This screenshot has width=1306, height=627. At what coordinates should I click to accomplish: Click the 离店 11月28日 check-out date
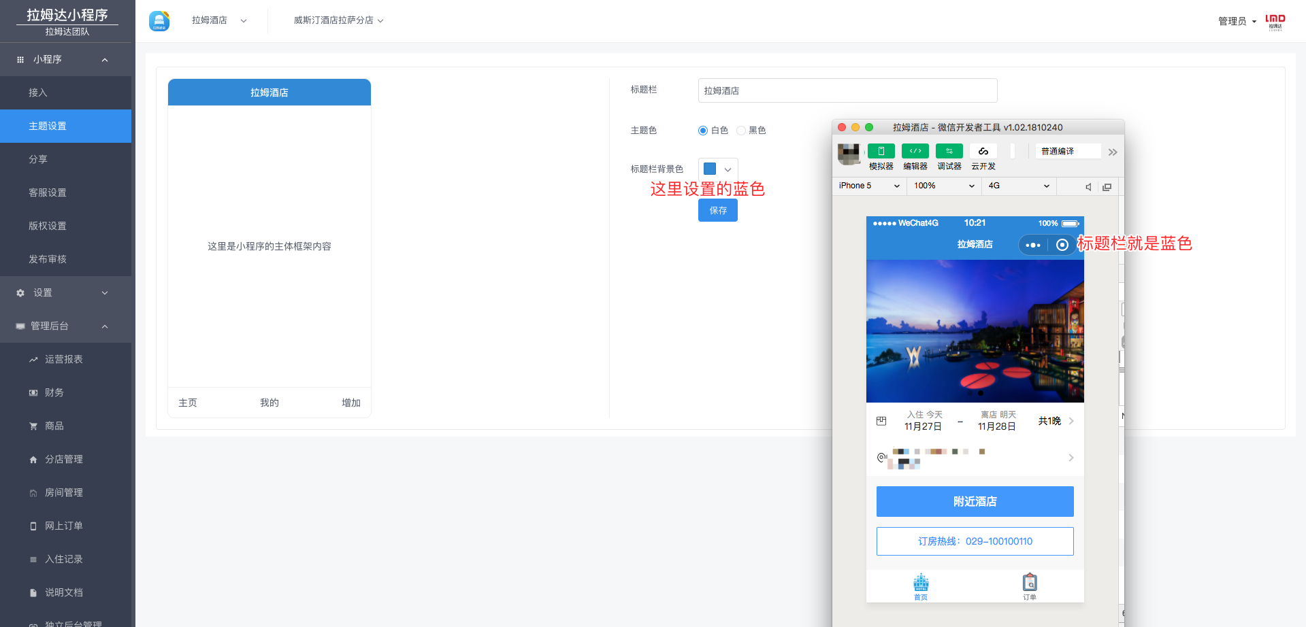click(x=997, y=421)
